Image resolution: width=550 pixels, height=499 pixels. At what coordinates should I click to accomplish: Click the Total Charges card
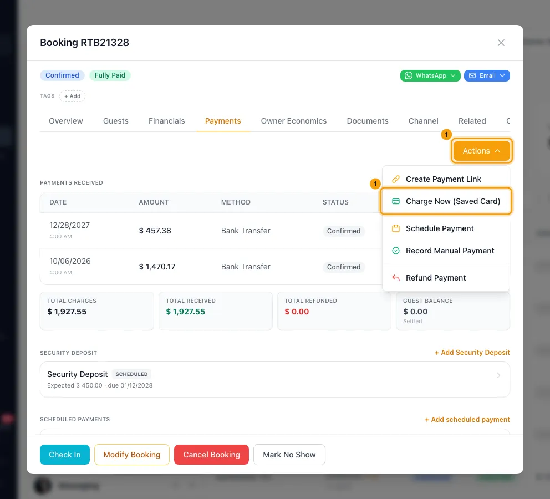click(x=97, y=311)
